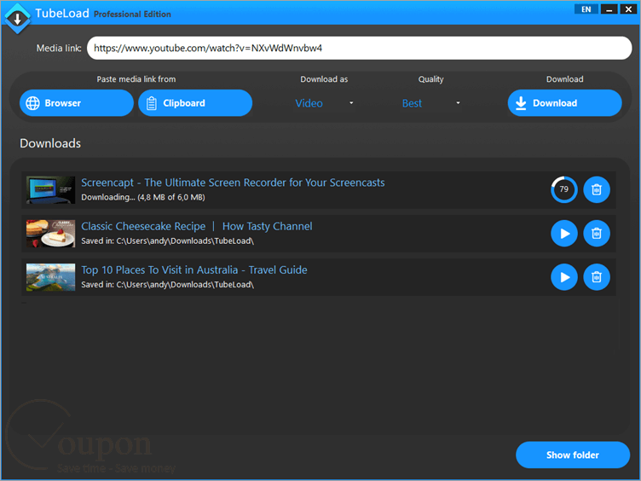
Task: Click the Cheesecake Saved in path text
Action: (168, 240)
